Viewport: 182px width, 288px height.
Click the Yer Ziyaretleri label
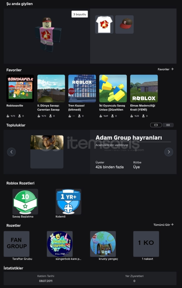[134, 276]
